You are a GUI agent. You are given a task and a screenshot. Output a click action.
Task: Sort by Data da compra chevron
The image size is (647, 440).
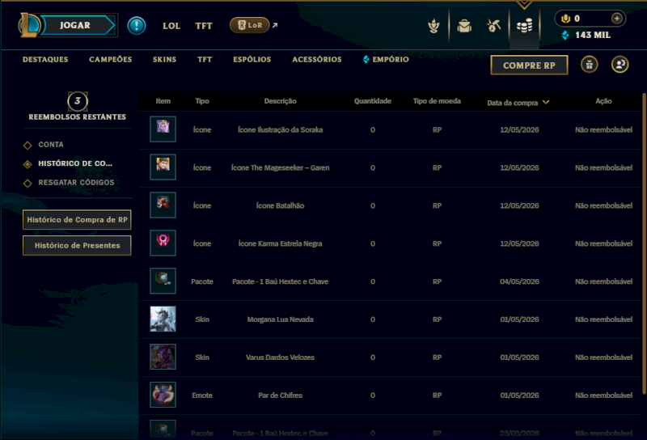point(546,103)
